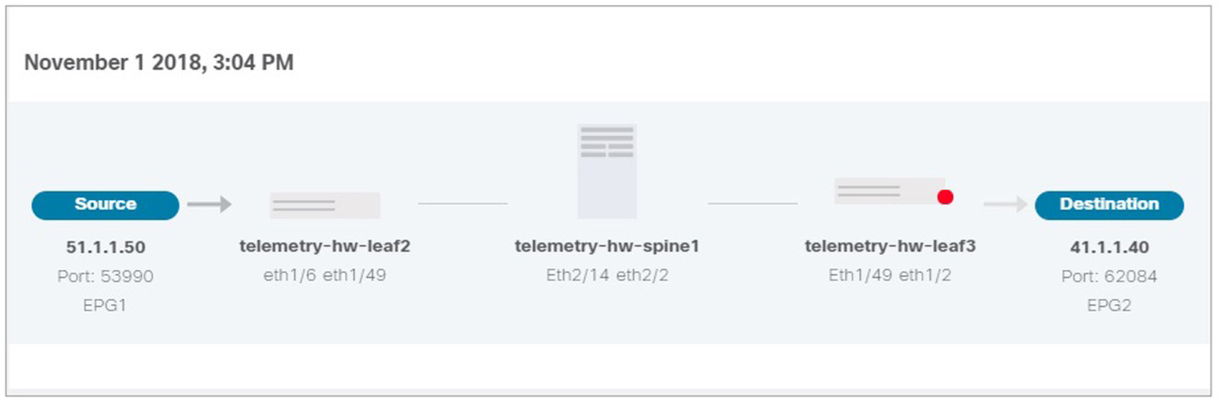
Task: Click the November 1 2018 timestamp heading
Action: click(159, 64)
